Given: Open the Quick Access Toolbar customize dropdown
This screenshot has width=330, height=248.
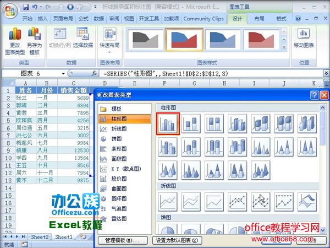Looking at the screenshot, I should point(95,7).
